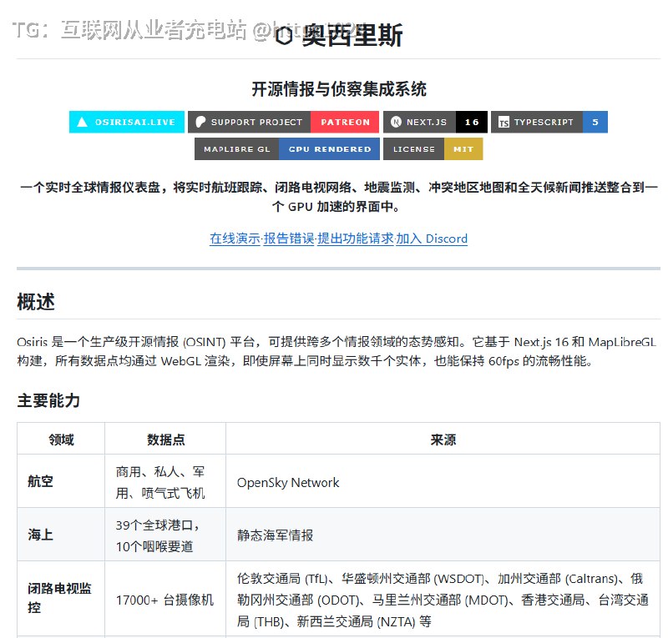Screen dimensions: 668x638
Task: Click the description mentioning GPU 加速的界面
Action: (339, 197)
